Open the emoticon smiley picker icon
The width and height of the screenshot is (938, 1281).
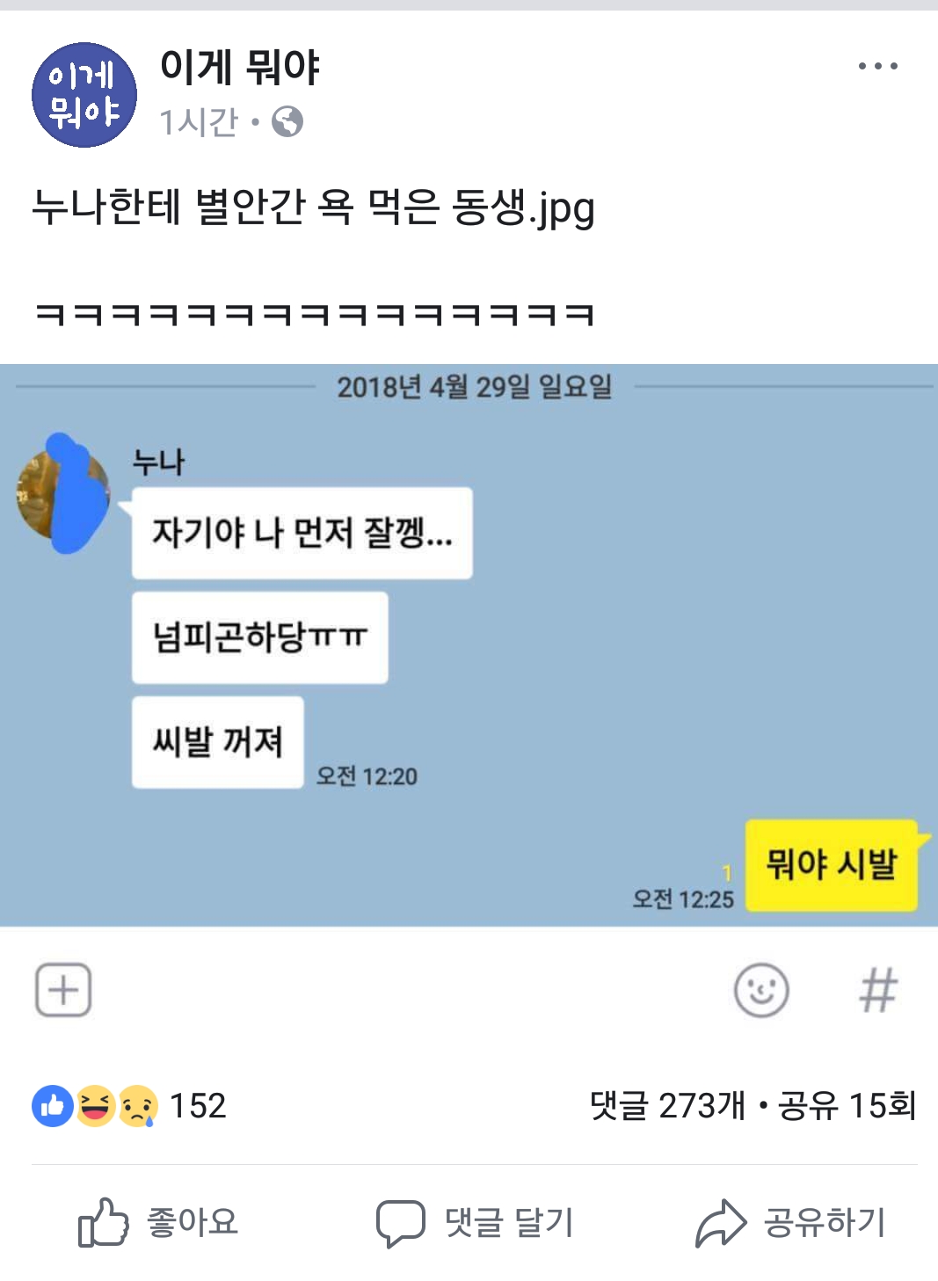(x=761, y=990)
